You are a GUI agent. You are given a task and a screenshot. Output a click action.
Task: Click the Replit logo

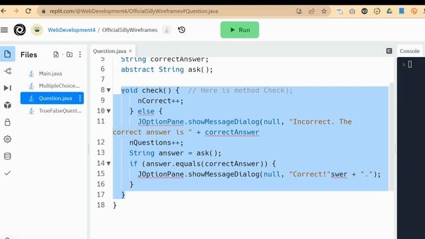[20, 30]
